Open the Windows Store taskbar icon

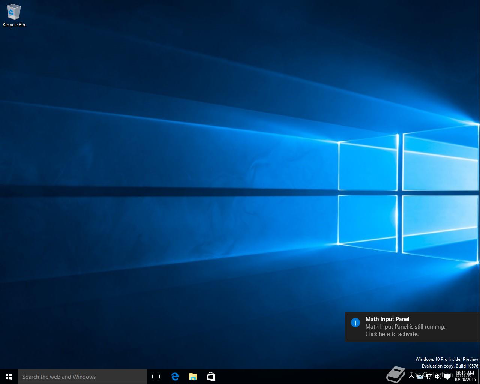(x=211, y=376)
